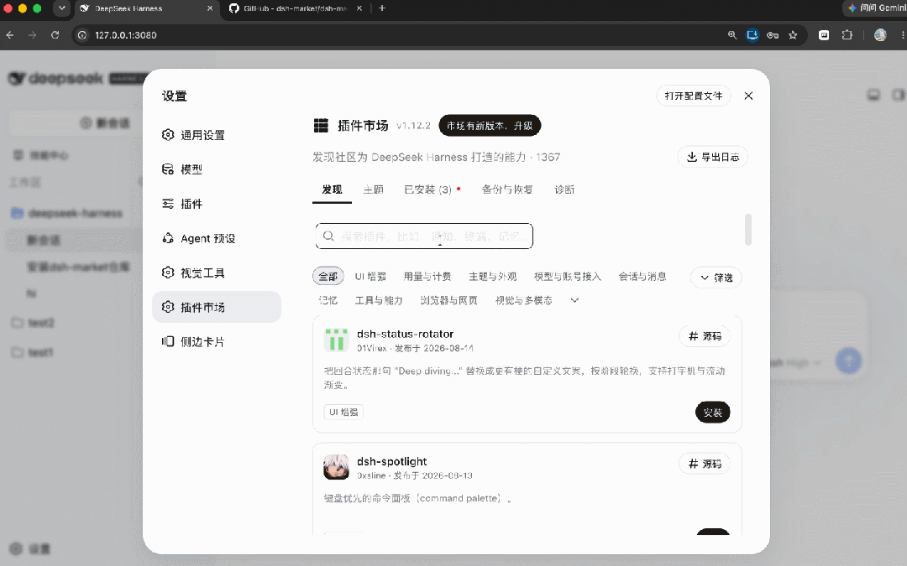Screen dimensions: 907x566
Task: Click the address bar URL 127.0.0.1:3080
Action: tap(126, 35)
